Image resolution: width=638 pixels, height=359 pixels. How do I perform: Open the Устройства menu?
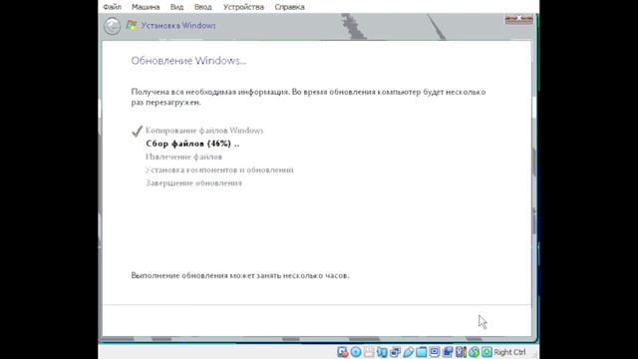click(x=243, y=7)
